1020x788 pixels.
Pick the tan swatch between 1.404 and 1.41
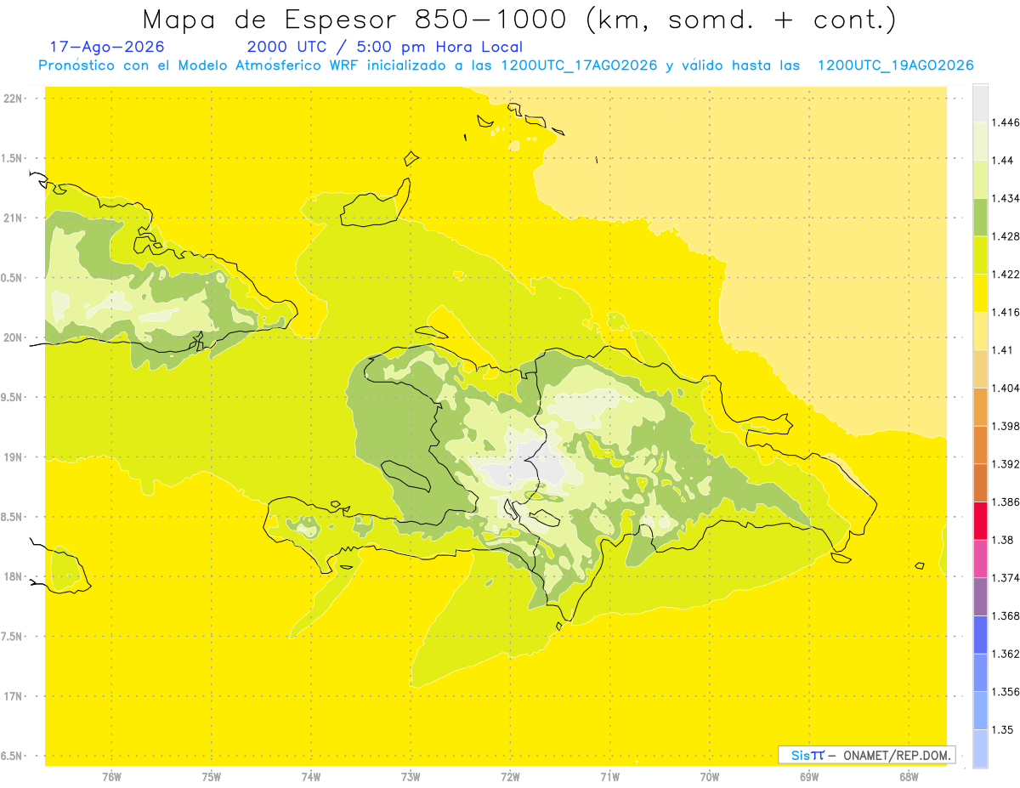click(980, 368)
